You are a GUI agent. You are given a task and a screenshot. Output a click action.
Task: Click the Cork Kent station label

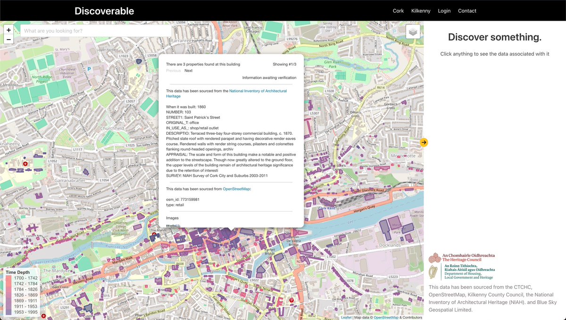(x=327, y=208)
